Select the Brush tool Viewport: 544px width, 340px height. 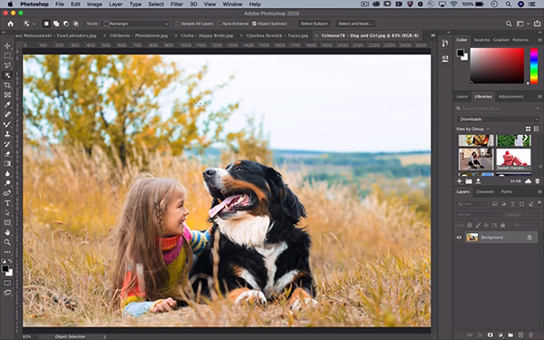coord(7,124)
